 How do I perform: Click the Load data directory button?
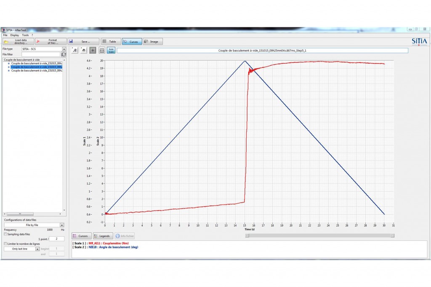(x=18, y=42)
